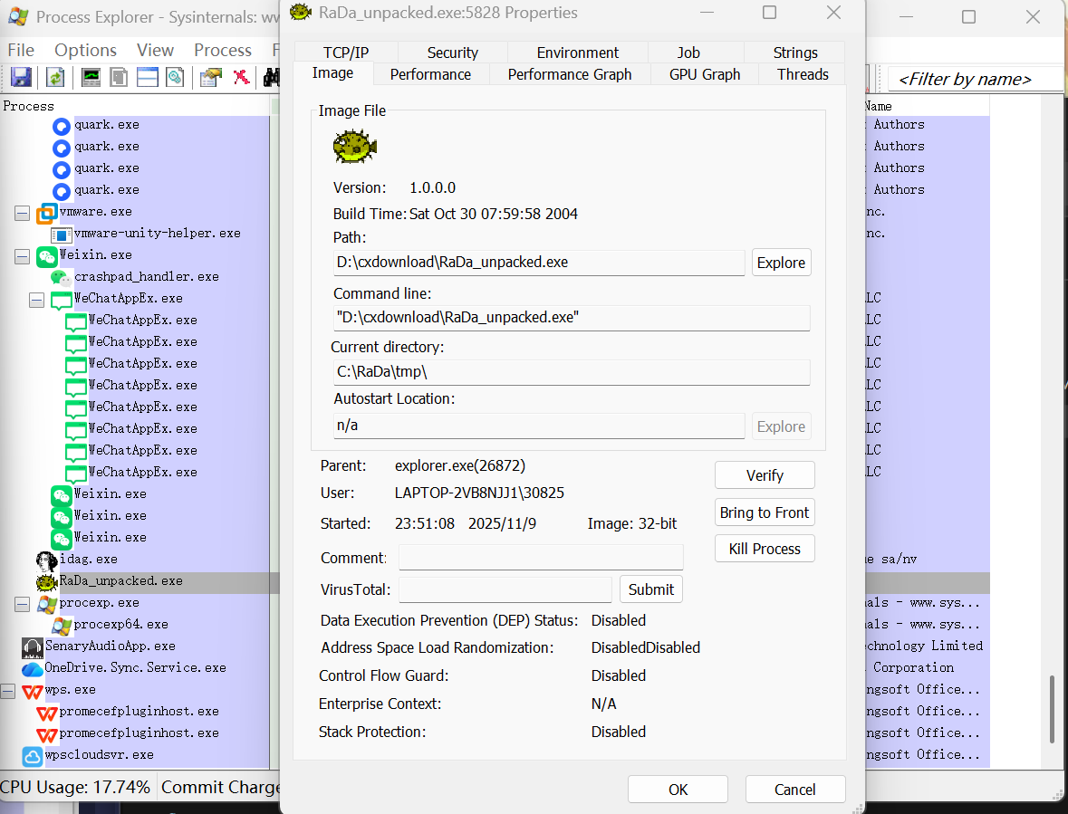Click the wps.exe red W icon
Image resolution: width=1068 pixels, height=814 pixels.
[32, 692]
